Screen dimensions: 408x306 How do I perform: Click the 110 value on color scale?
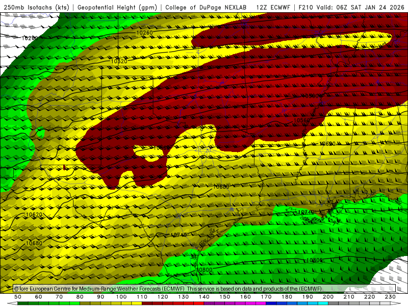click(142, 297)
